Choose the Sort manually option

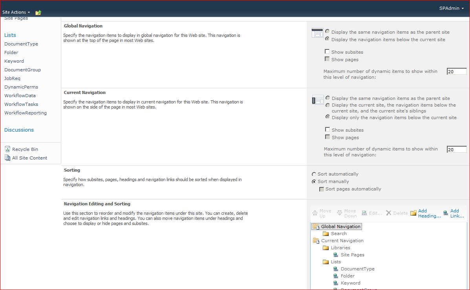pyautogui.click(x=314, y=181)
